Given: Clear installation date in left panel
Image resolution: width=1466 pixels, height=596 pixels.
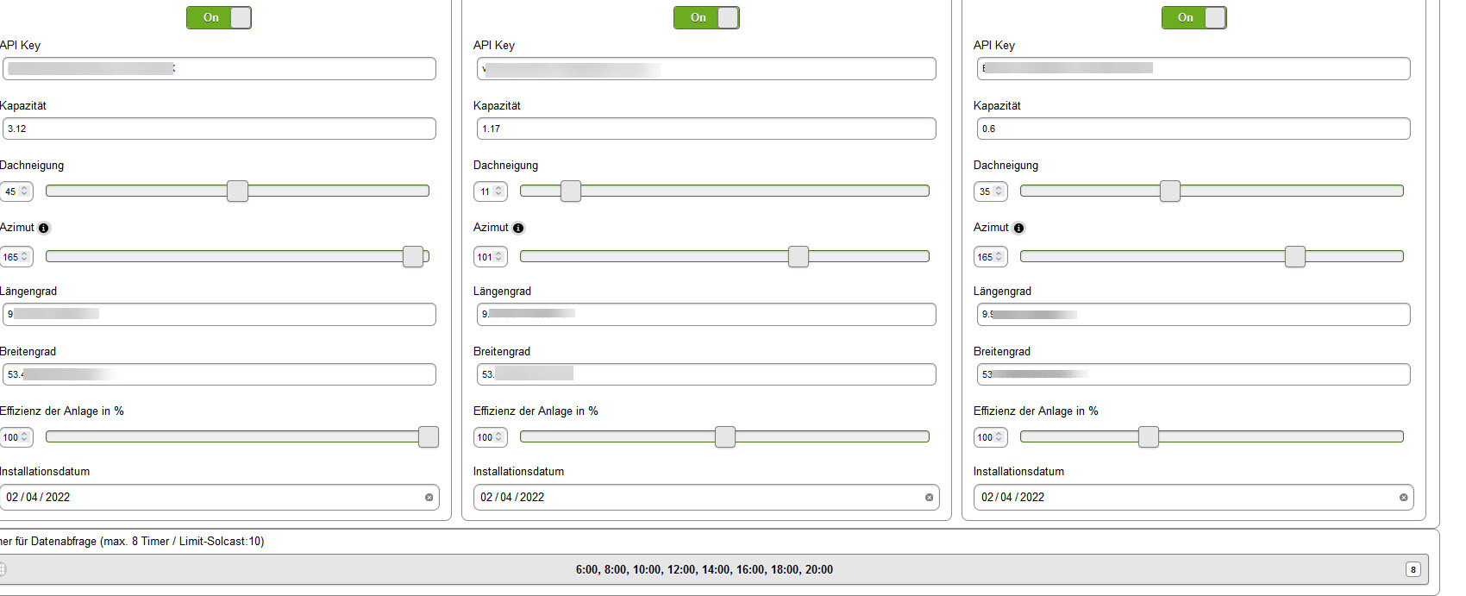Looking at the screenshot, I should [429, 498].
